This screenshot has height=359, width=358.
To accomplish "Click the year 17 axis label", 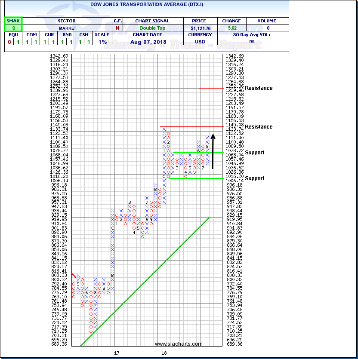I will [x=117, y=353].
